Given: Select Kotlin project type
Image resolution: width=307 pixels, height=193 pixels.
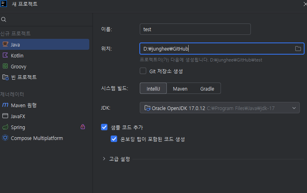Looking at the screenshot, I should tap(45, 55).
